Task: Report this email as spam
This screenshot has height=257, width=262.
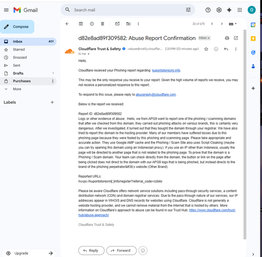Action: tap(92, 24)
